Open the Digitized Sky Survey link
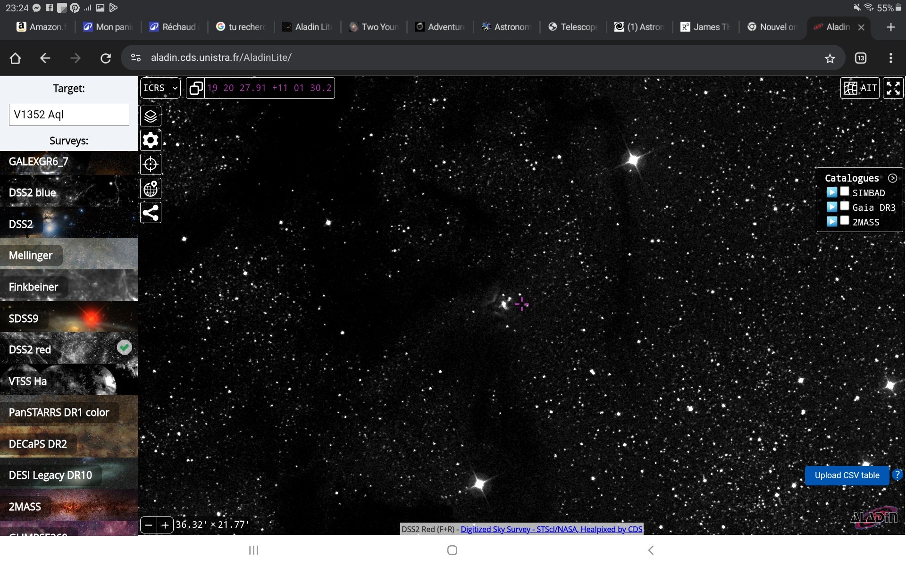Screen dimensions: 906x566 point(551,529)
